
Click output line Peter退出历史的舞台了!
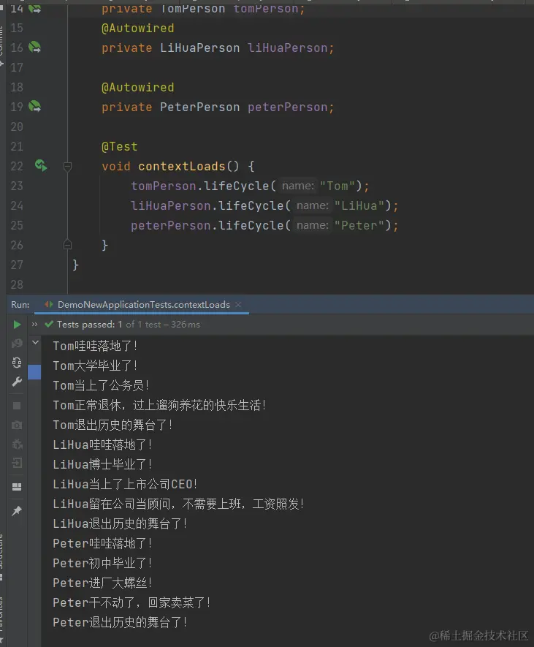click(x=120, y=623)
